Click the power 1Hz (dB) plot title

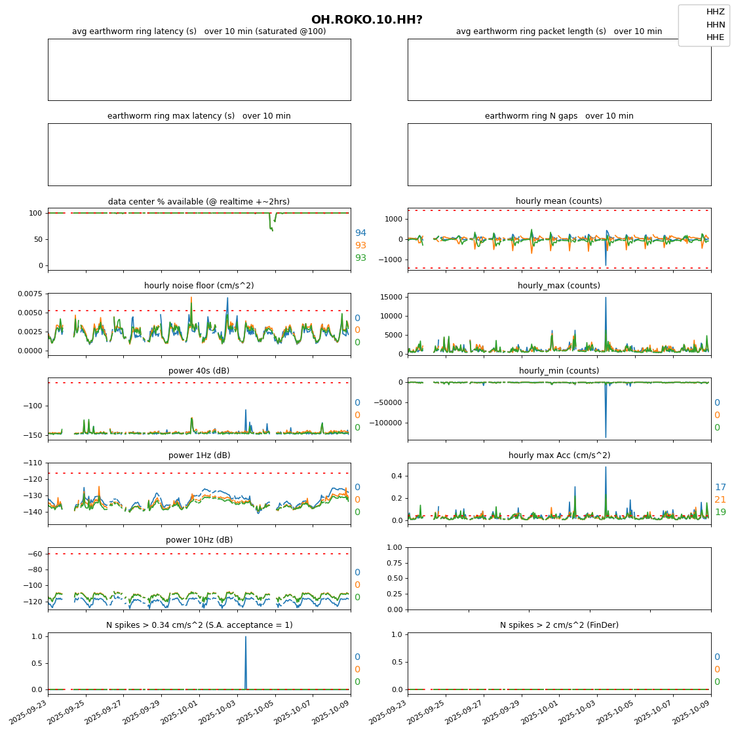(199, 455)
